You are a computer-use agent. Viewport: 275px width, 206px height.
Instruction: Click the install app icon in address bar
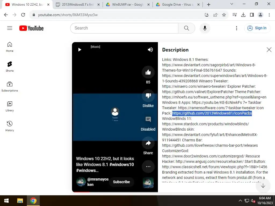[x=207, y=15]
